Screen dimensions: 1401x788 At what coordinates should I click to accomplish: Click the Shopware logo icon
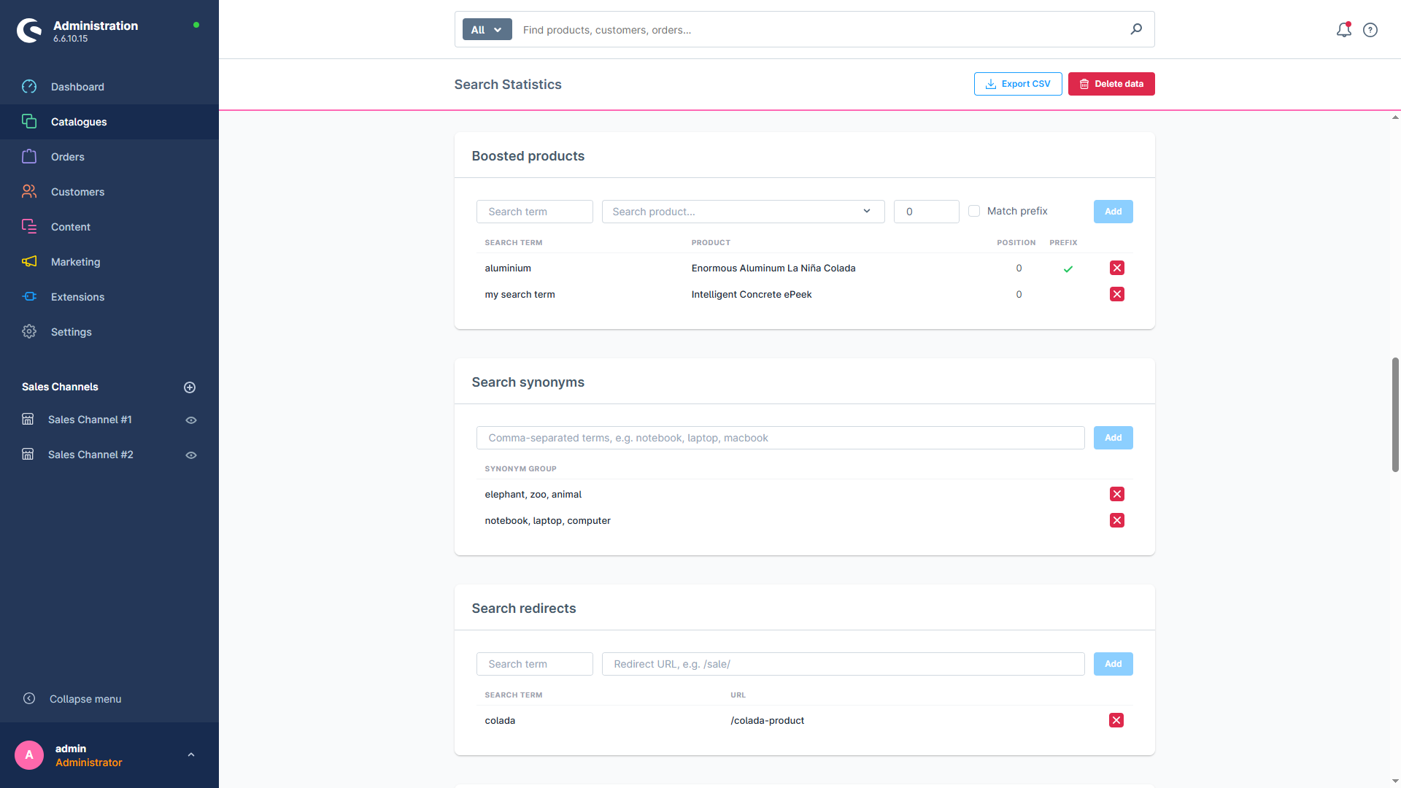click(x=29, y=31)
